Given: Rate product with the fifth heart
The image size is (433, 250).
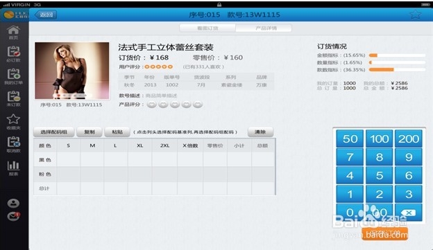Looking at the screenshot, I should (198, 105).
